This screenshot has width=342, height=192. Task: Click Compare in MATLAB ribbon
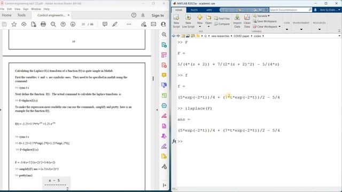(222, 24)
